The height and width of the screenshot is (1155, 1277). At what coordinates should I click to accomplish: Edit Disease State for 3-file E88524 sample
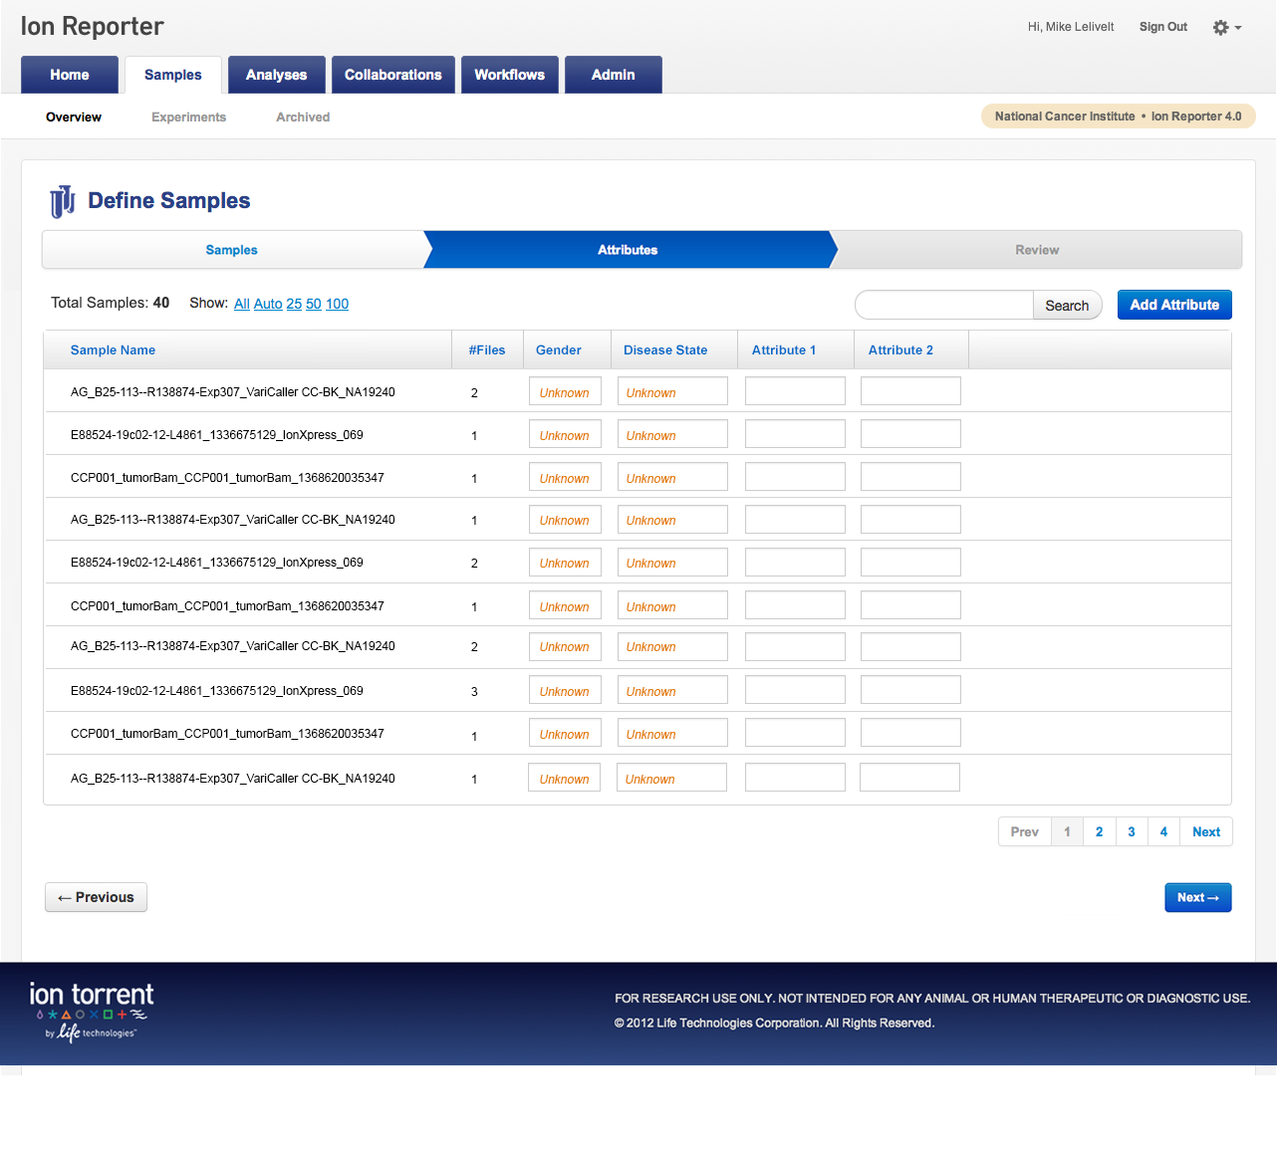tap(672, 690)
